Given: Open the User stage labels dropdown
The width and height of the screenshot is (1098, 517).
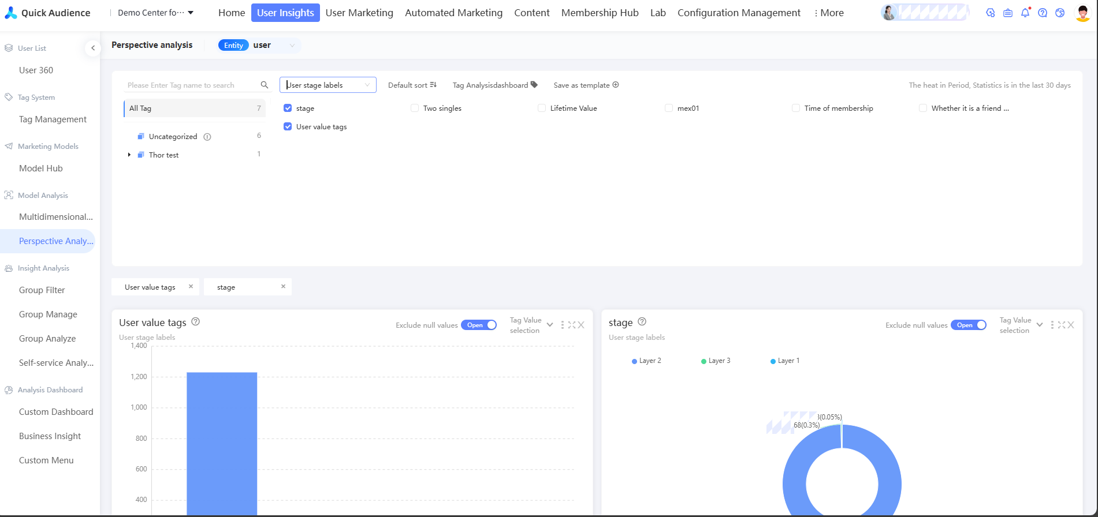Looking at the screenshot, I should [327, 85].
